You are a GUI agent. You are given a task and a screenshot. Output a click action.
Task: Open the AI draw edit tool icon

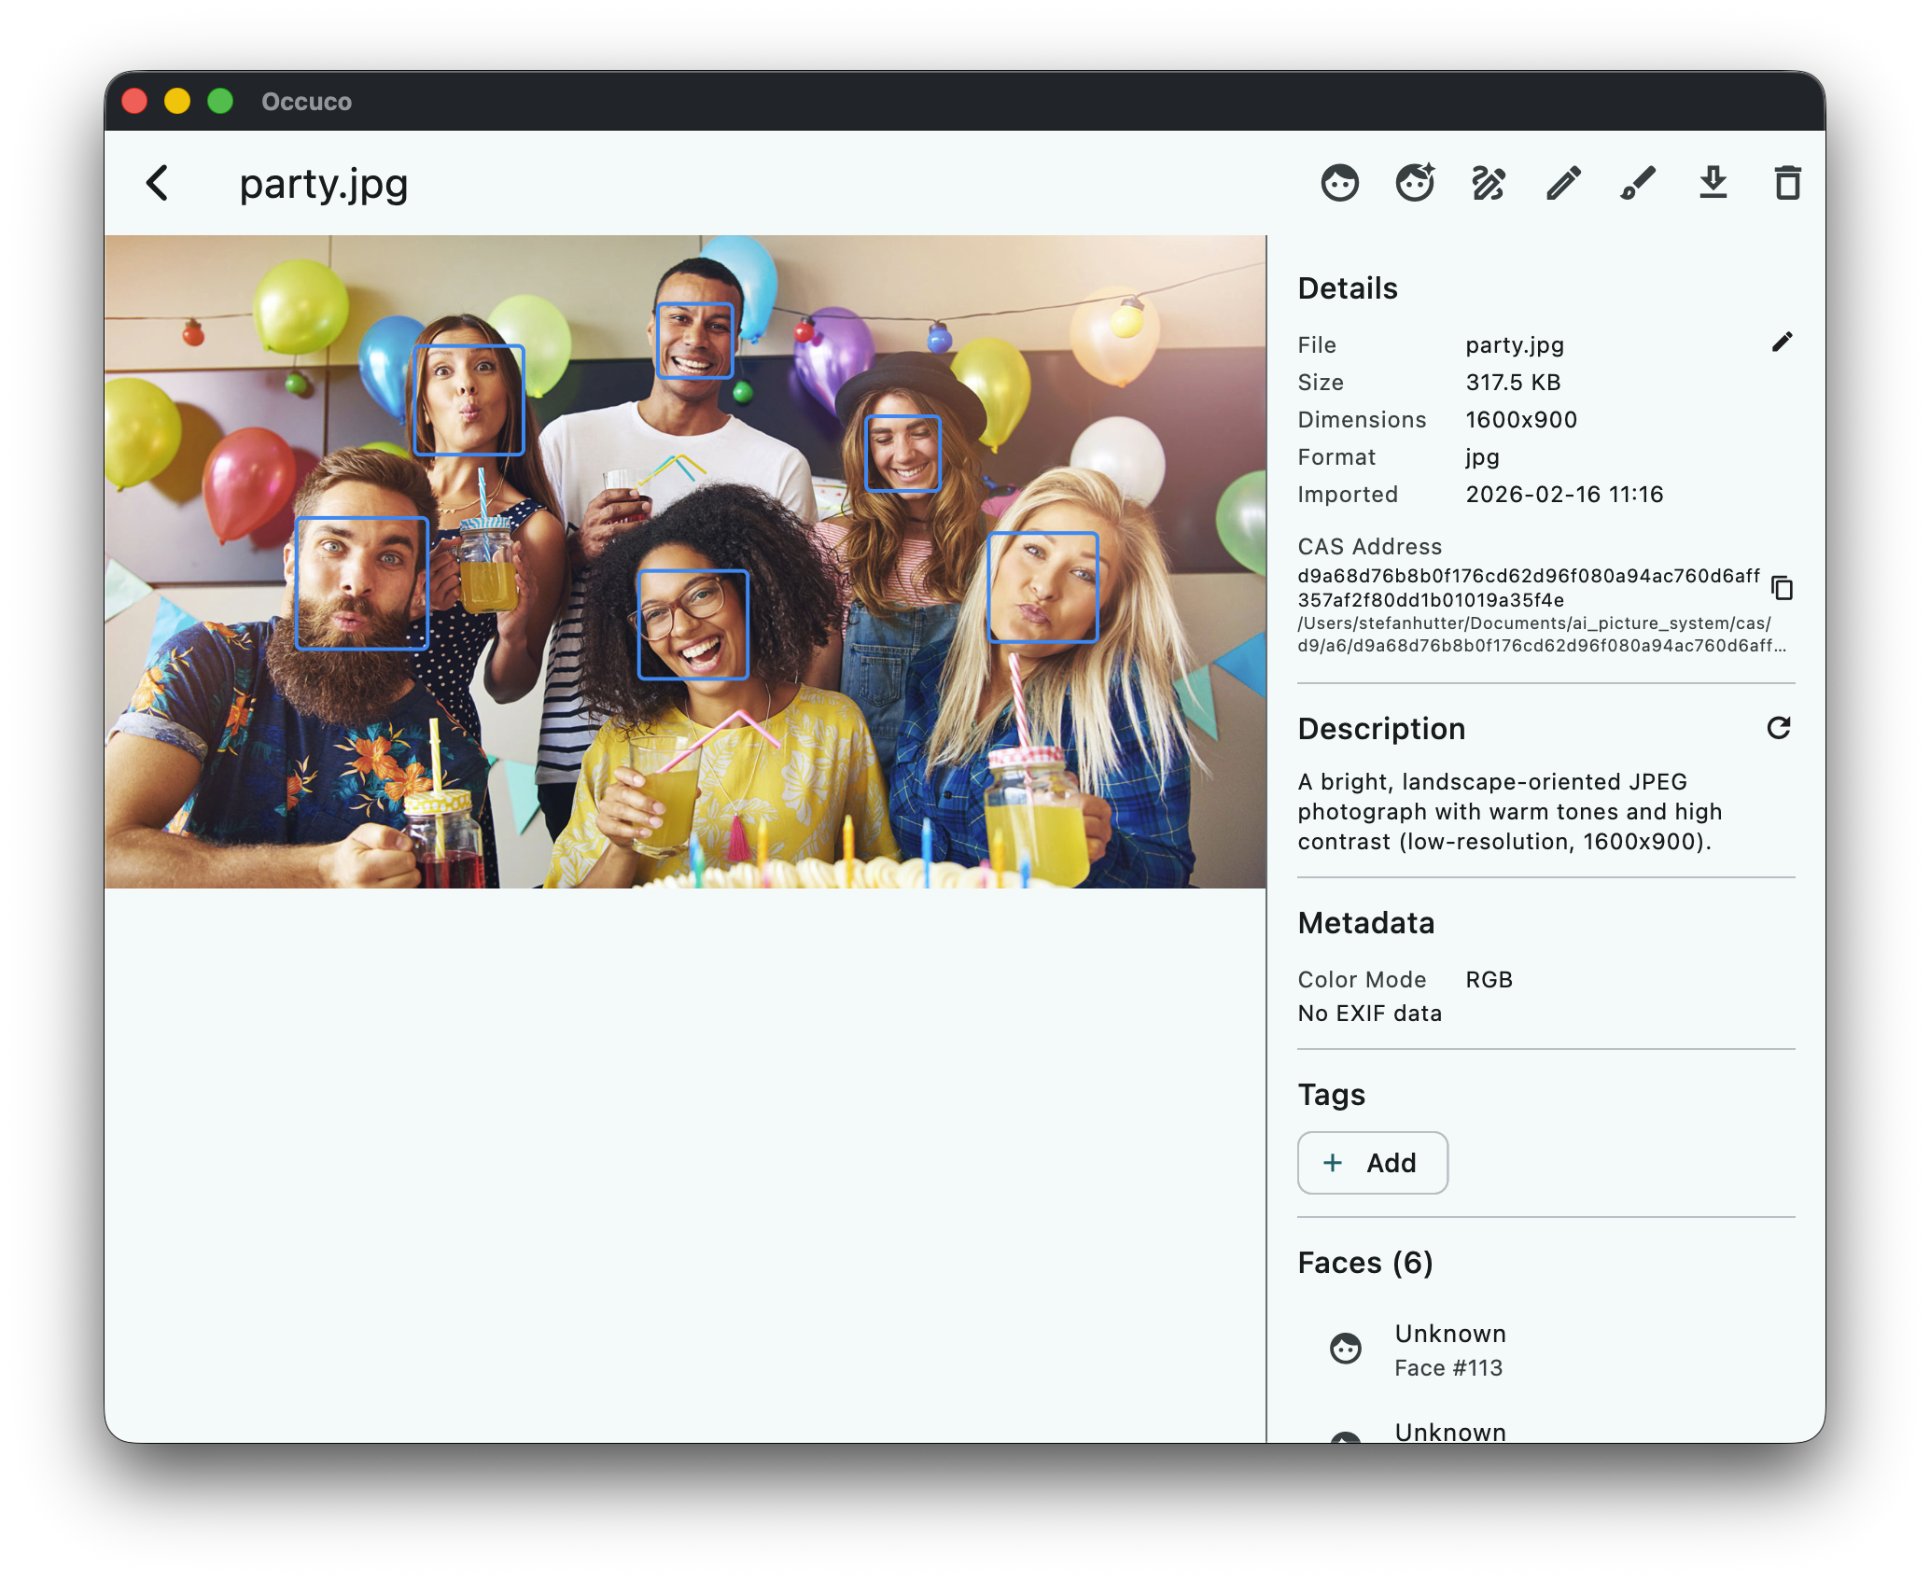tap(1489, 183)
